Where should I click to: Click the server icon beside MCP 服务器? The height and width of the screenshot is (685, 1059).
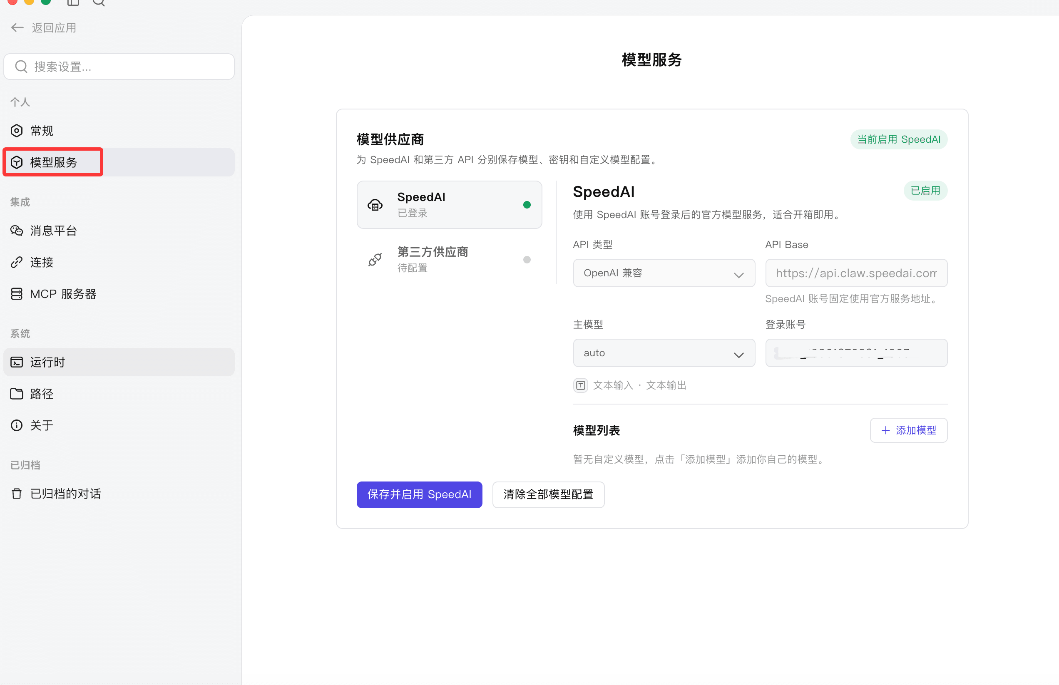click(17, 293)
